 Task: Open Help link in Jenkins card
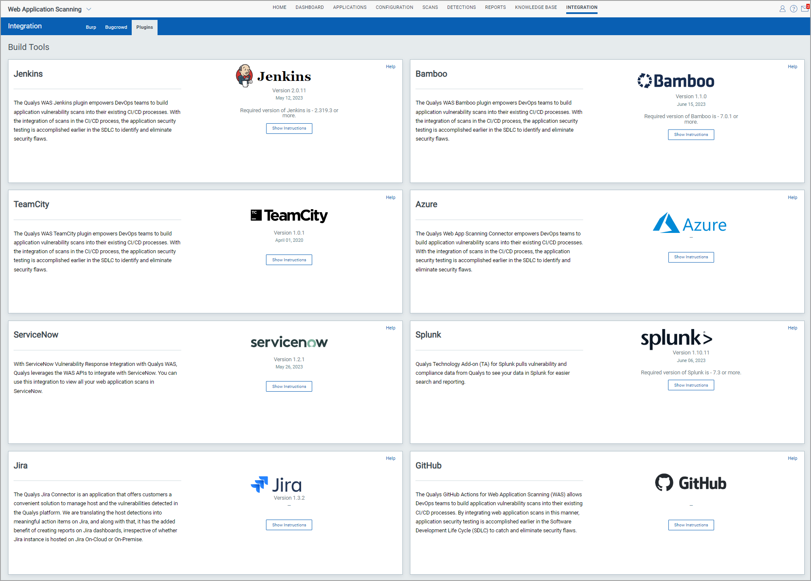[390, 66]
